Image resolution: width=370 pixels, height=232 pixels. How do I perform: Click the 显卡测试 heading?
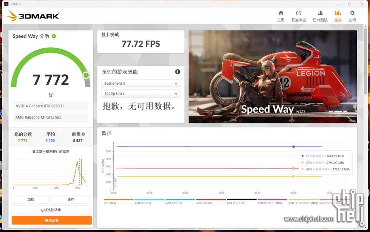coord(110,35)
